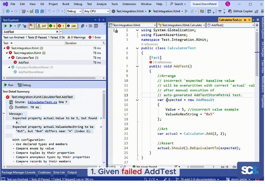Image resolution: width=265 pixels, height=187 pixels.
Task: Click the Redo arrow icon
Action: (58, 11)
